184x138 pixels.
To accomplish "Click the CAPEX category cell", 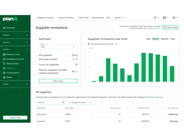I will point(68,114).
